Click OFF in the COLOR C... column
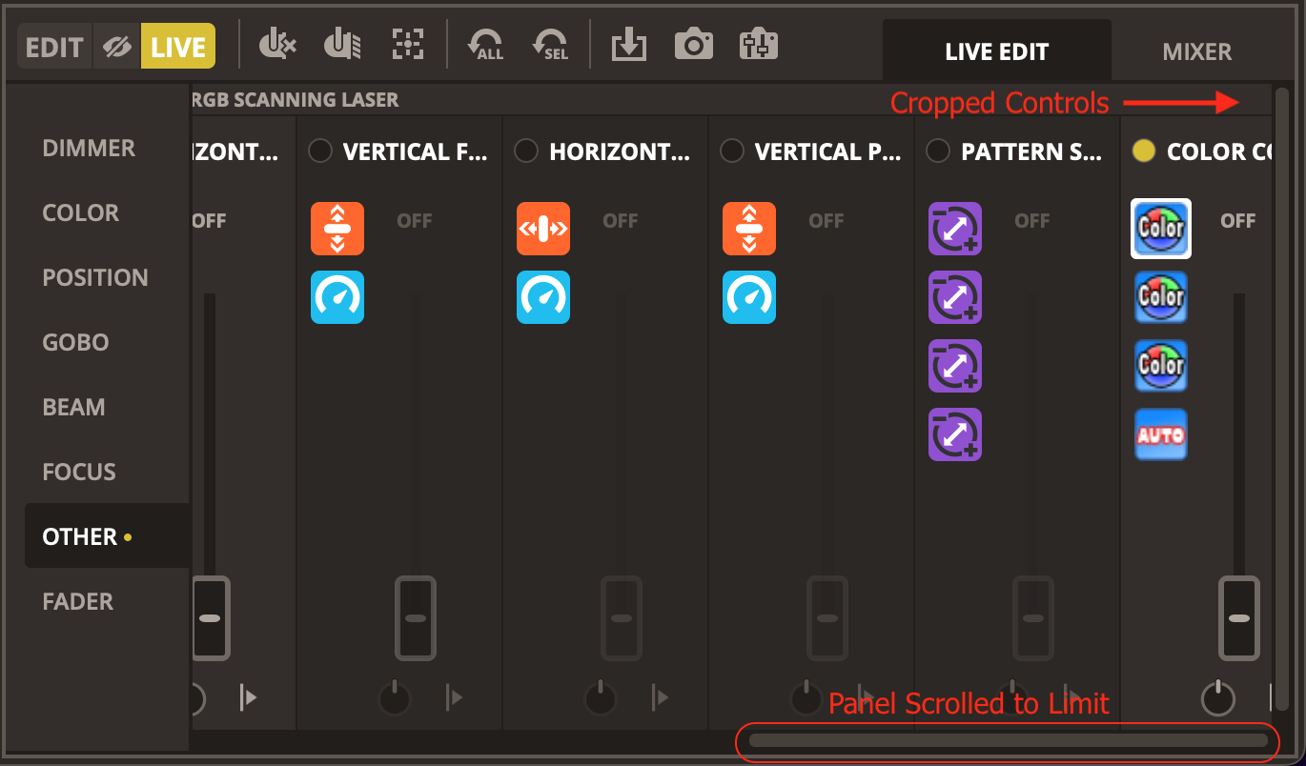The height and width of the screenshot is (766, 1306). click(1238, 221)
